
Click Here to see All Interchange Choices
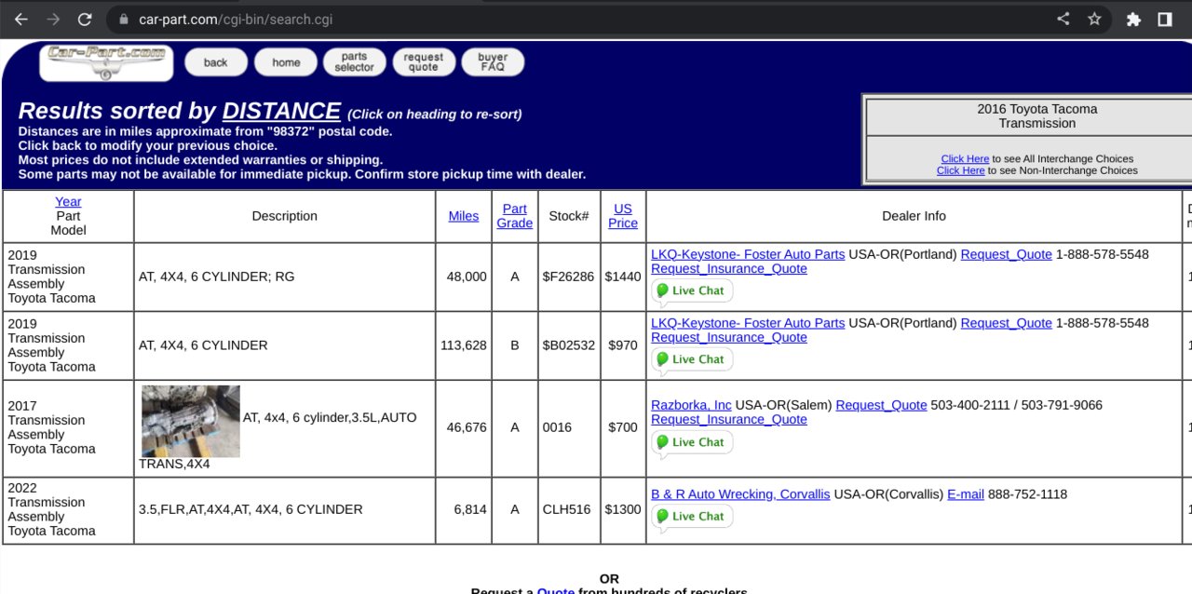tap(965, 159)
